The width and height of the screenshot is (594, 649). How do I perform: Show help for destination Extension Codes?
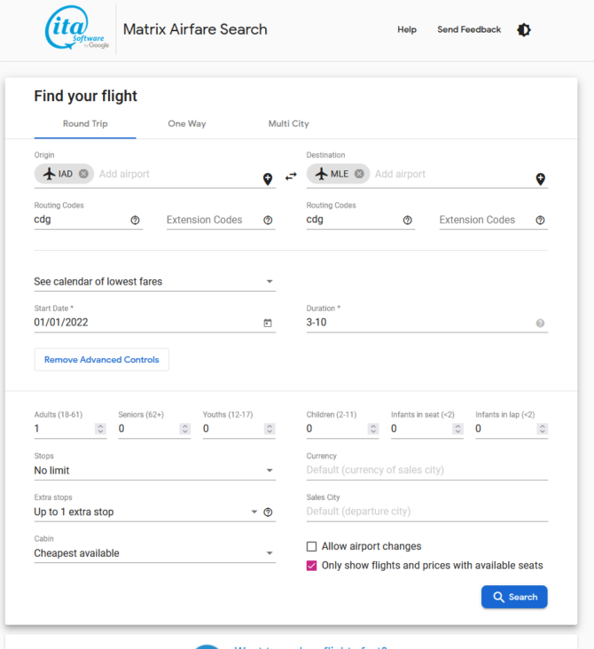click(540, 220)
